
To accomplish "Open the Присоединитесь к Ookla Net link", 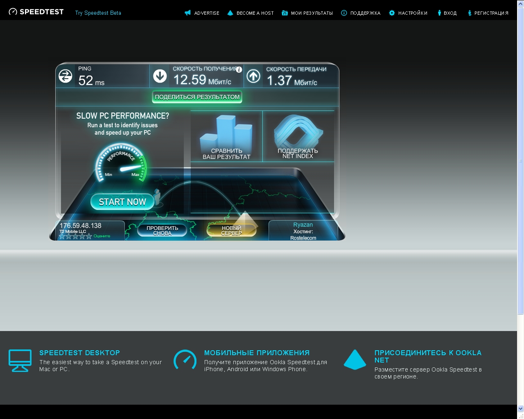I will [x=428, y=356].
